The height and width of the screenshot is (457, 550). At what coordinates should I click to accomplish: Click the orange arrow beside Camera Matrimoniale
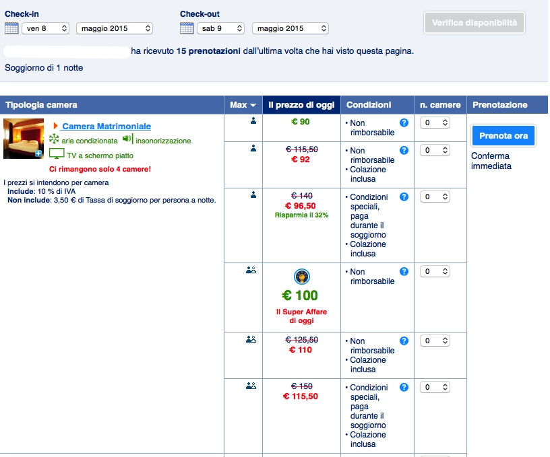(x=55, y=126)
